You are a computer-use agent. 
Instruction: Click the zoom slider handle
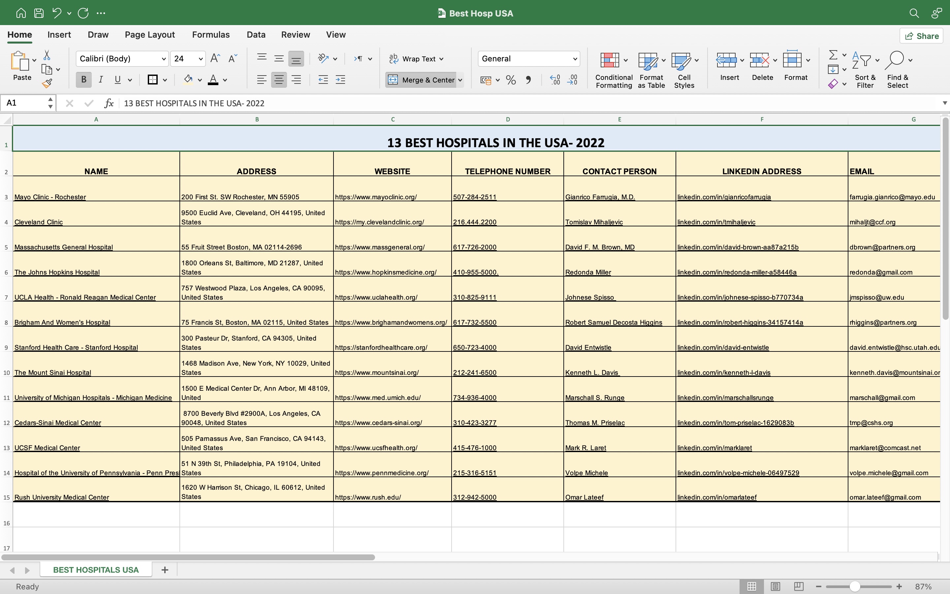pos(855,586)
